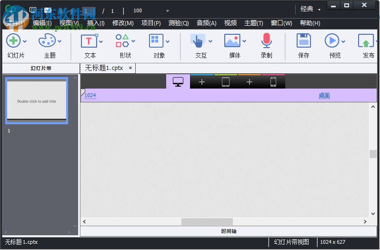This screenshot has width=380, height=250.
Task: Open the 窗口(W) menu
Action: point(281,23)
